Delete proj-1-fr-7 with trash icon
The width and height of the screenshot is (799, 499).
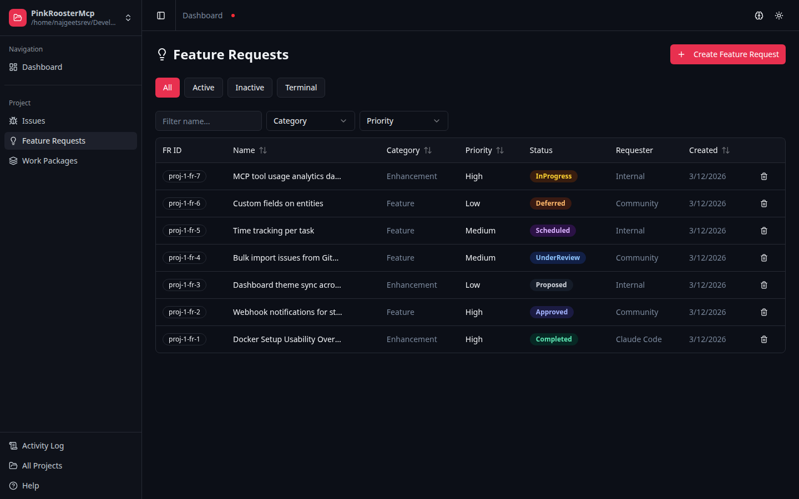click(x=764, y=176)
